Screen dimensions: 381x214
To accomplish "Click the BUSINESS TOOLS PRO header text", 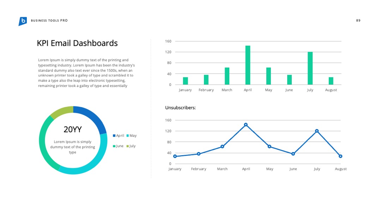I will pyautogui.click(x=49, y=21).
